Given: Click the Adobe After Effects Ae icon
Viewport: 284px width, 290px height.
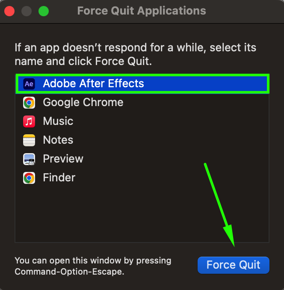Looking at the screenshot, I should click(x=29, y=84).
